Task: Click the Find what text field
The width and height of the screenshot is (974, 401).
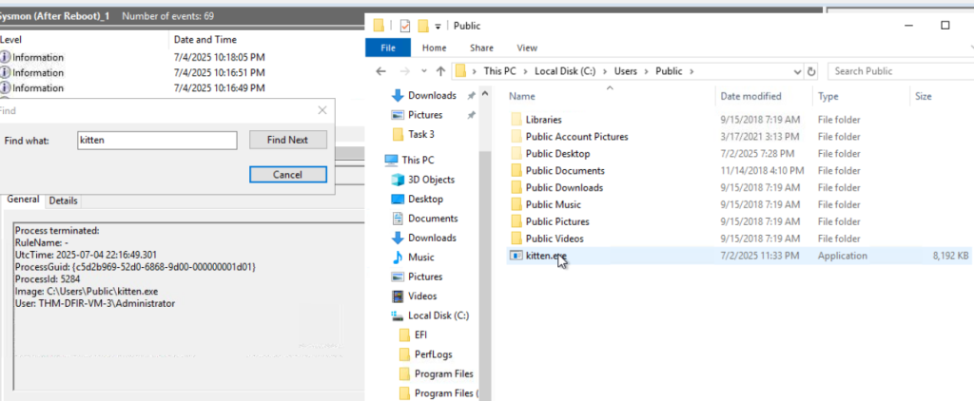Action: point(155,140)
